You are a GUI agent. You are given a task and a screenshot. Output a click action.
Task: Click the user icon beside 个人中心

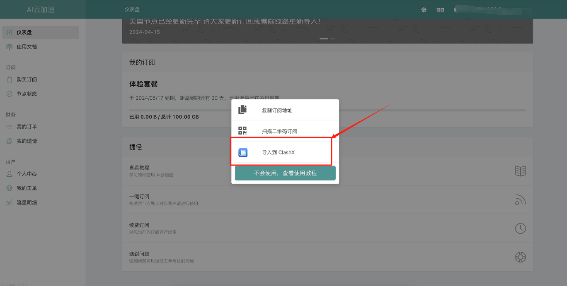[10, 174]
